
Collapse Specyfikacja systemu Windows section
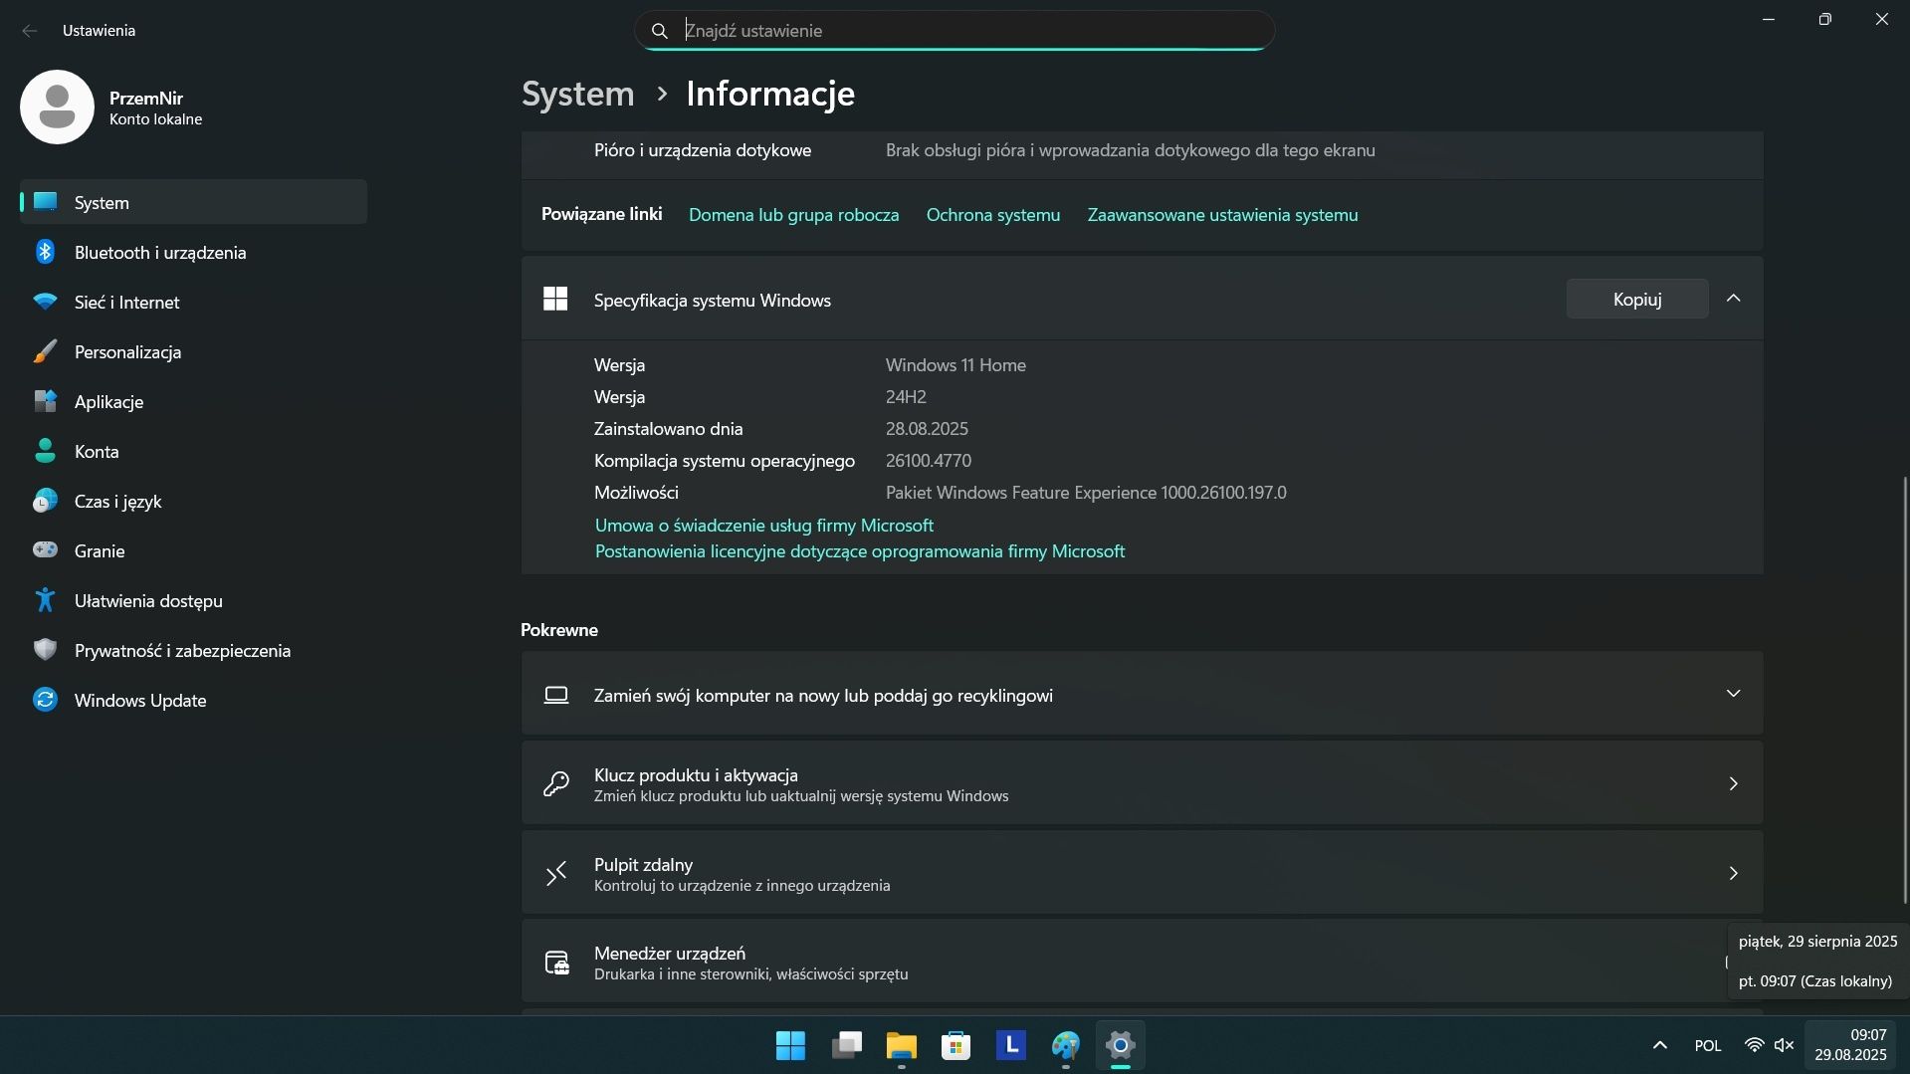coord(1733,299)
